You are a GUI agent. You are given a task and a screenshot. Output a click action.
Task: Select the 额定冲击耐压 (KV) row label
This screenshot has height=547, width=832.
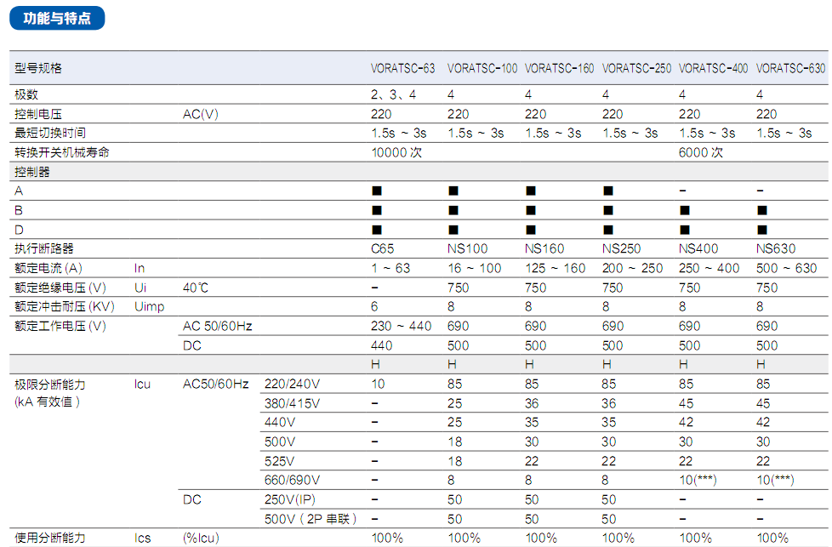(64, 306)
